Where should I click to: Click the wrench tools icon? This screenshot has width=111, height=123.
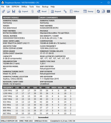[x=65, y=11]
